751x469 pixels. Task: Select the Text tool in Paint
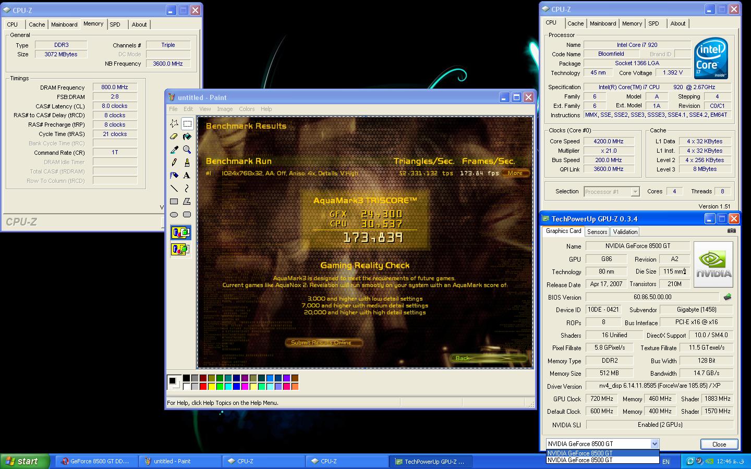click(187, 176)
